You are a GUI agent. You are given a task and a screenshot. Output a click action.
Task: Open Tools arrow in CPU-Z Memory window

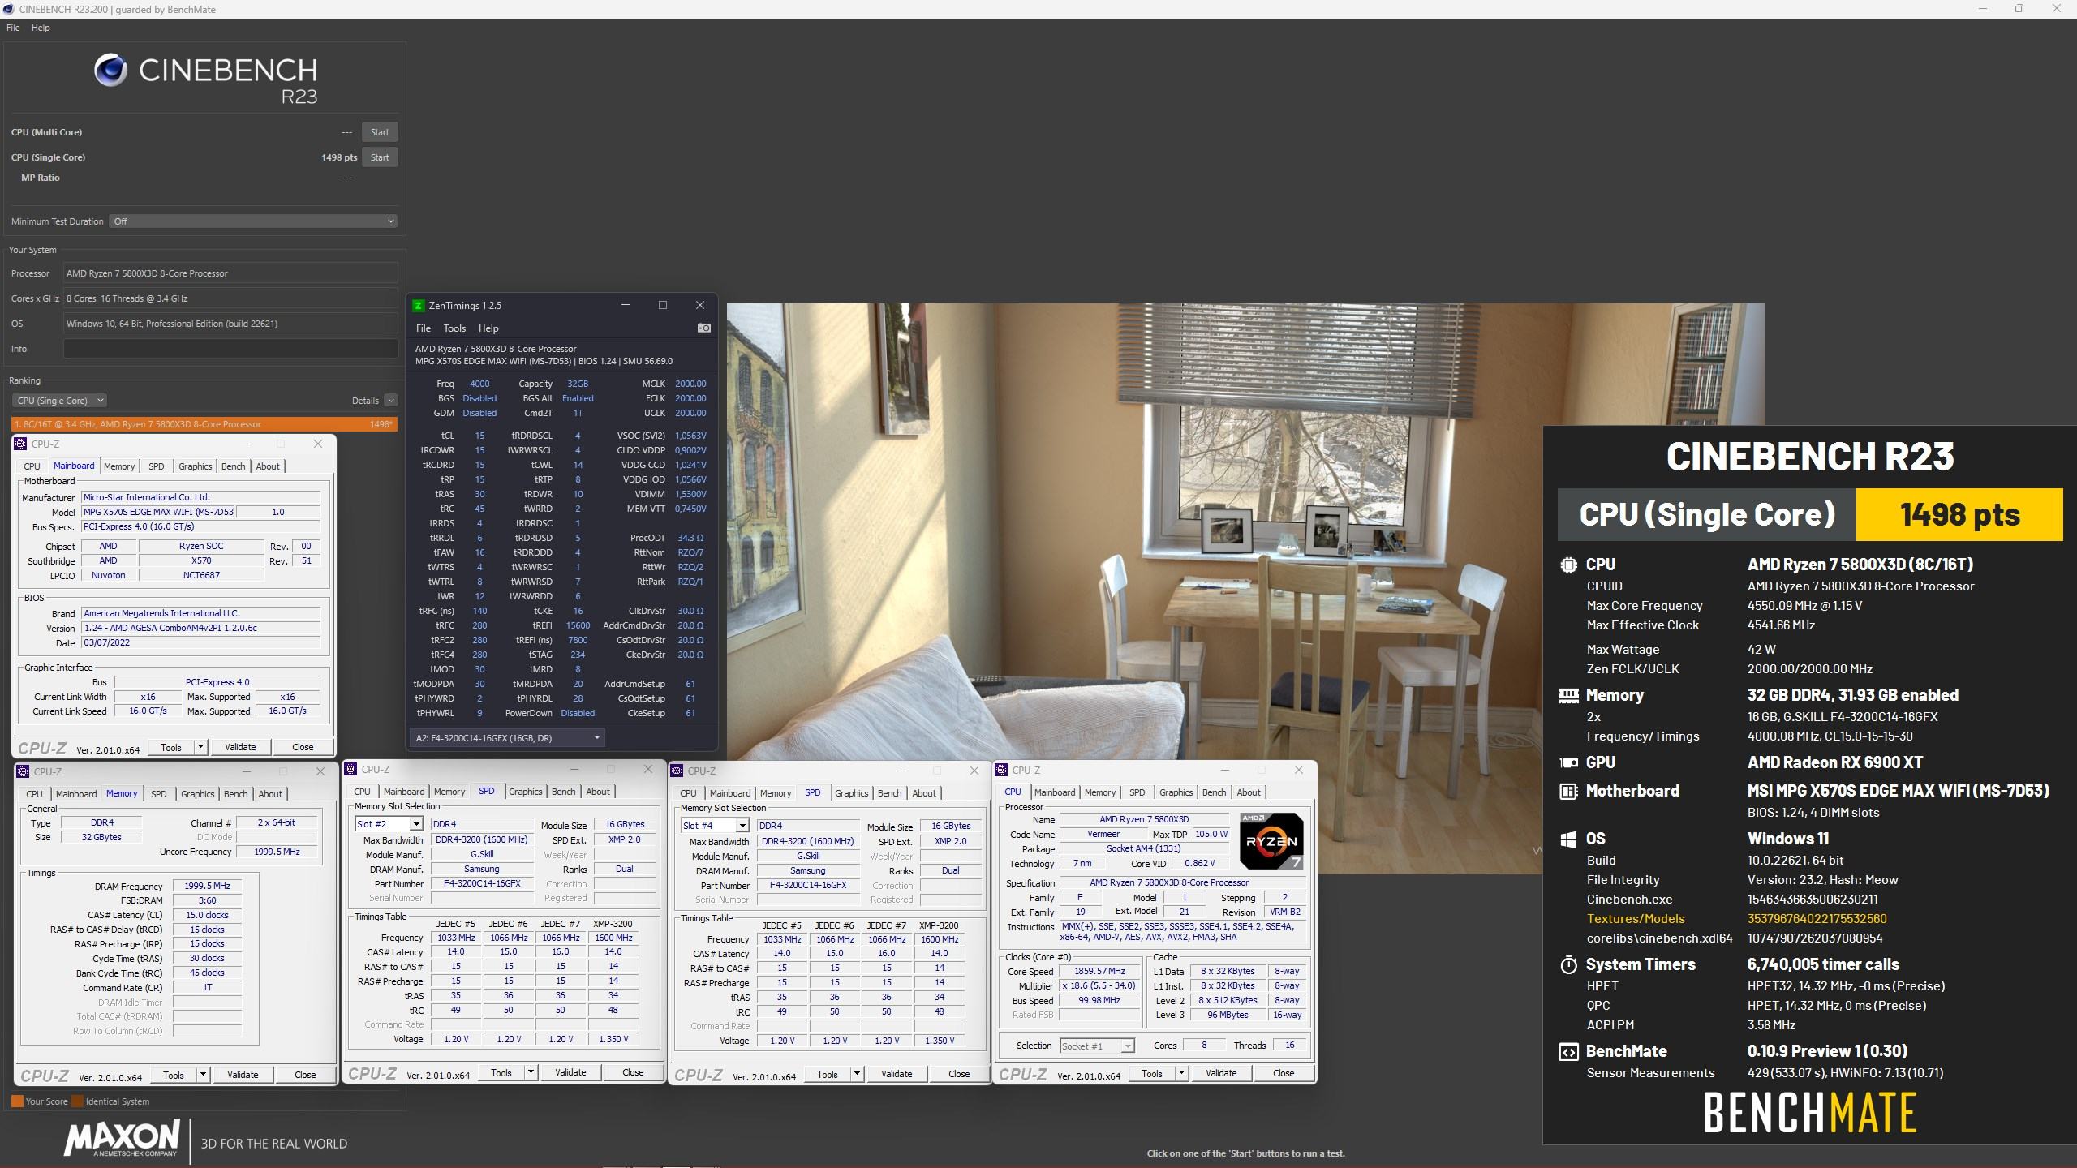click(203, 1075)
